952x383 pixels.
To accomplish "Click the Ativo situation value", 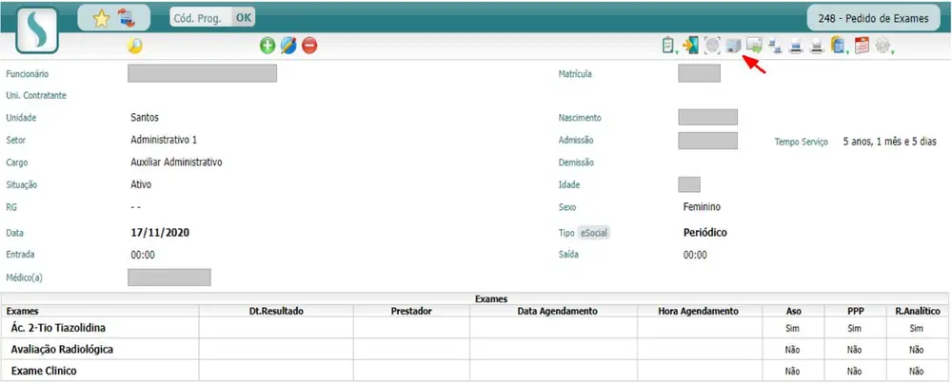I will pos(141,184).
